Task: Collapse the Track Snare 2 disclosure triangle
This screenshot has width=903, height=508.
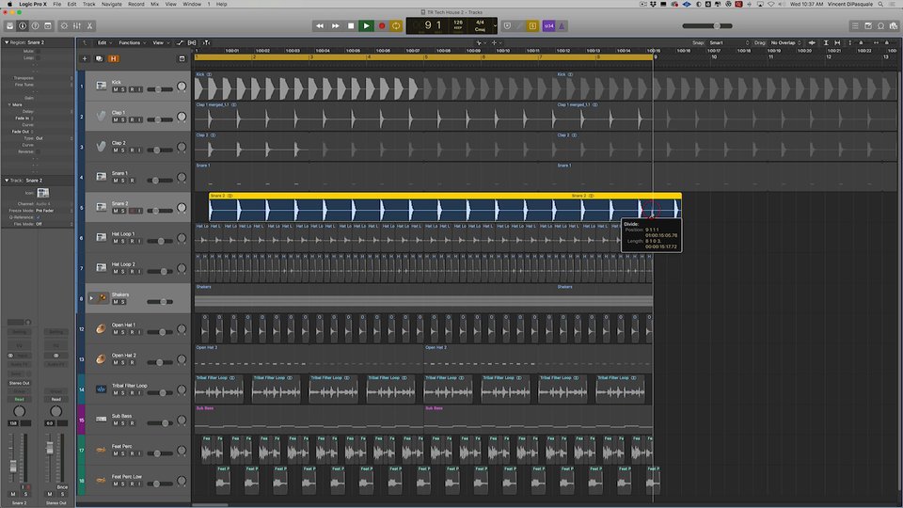Action: pyautogui.click(x=7, y=181)
